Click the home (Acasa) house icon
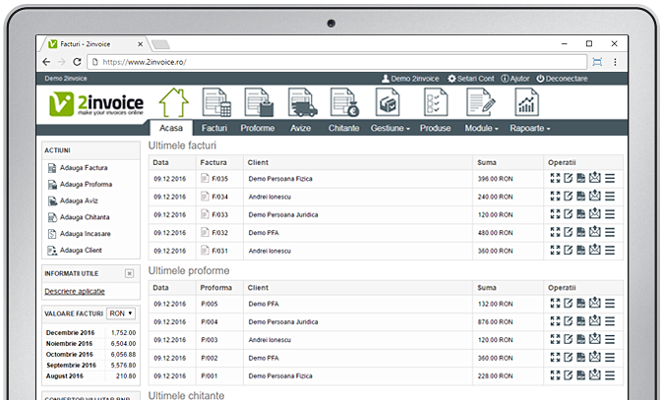 pos(173,103)
